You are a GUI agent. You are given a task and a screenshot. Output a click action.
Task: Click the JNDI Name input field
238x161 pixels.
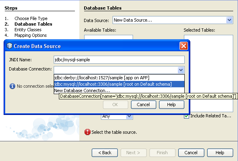pyautogui.click(x=119, y=60)
